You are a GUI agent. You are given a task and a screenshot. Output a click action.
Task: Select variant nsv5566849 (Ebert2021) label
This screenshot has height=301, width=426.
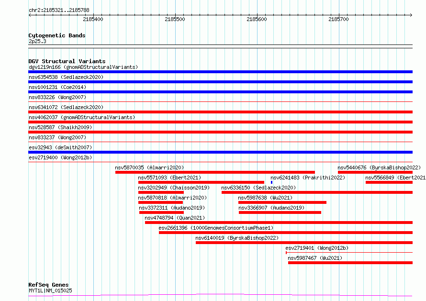coord(395,178)
